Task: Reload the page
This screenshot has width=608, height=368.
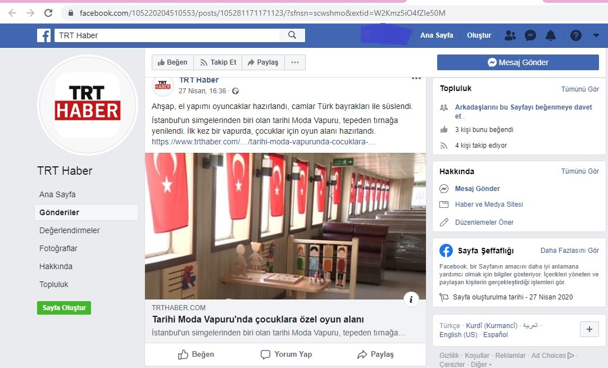Action: [x=48, y=13]
